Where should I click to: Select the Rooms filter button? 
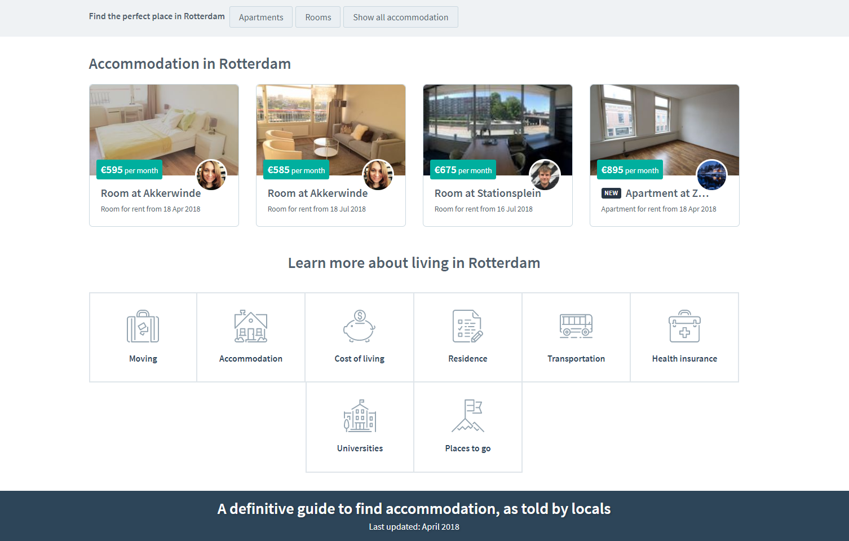[318, 17]
